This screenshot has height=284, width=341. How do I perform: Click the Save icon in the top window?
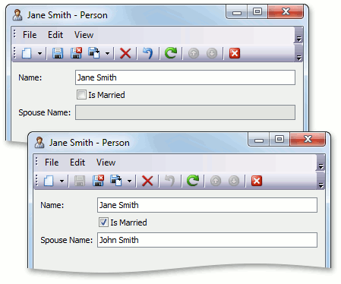pos(58,53)
